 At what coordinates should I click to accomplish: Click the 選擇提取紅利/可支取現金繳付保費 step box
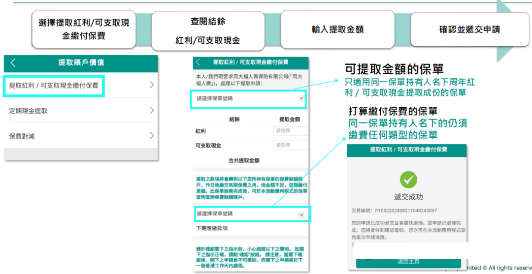(x=84, y=30)
